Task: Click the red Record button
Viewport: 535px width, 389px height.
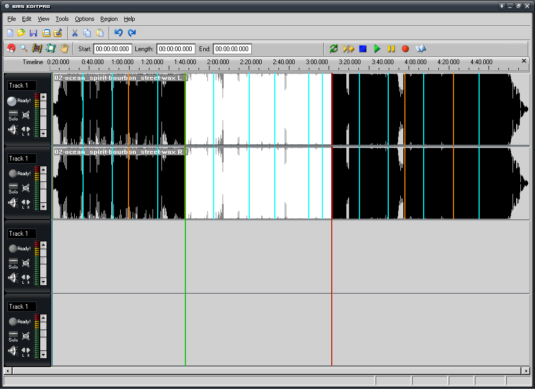Action: (405, 48)
